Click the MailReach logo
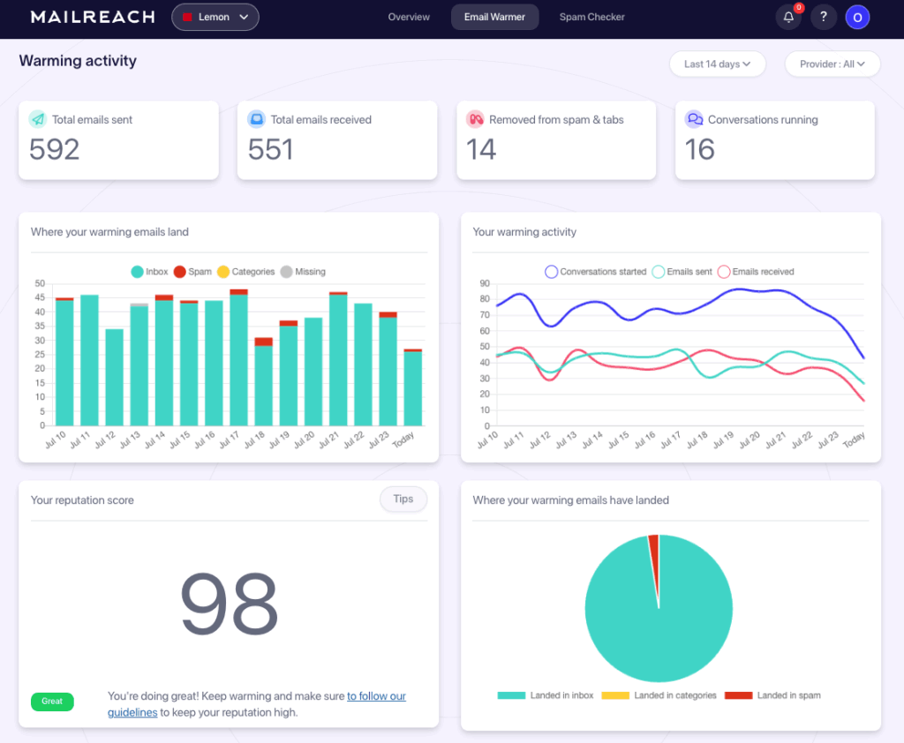The image size is (904, 743). pos(92,16)
